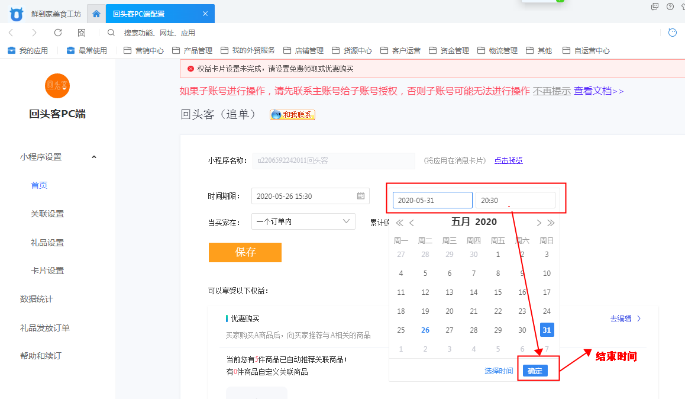The height and width of the screenshot is (399, 685).
Task: Open the 营销中心 folder
Action: (144, 51)
